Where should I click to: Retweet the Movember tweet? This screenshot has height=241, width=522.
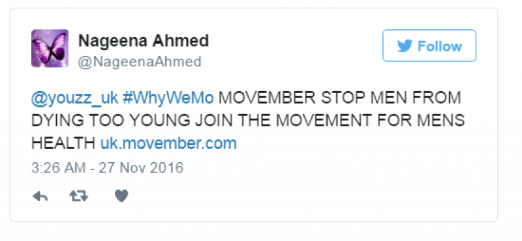tap(79, 196)
